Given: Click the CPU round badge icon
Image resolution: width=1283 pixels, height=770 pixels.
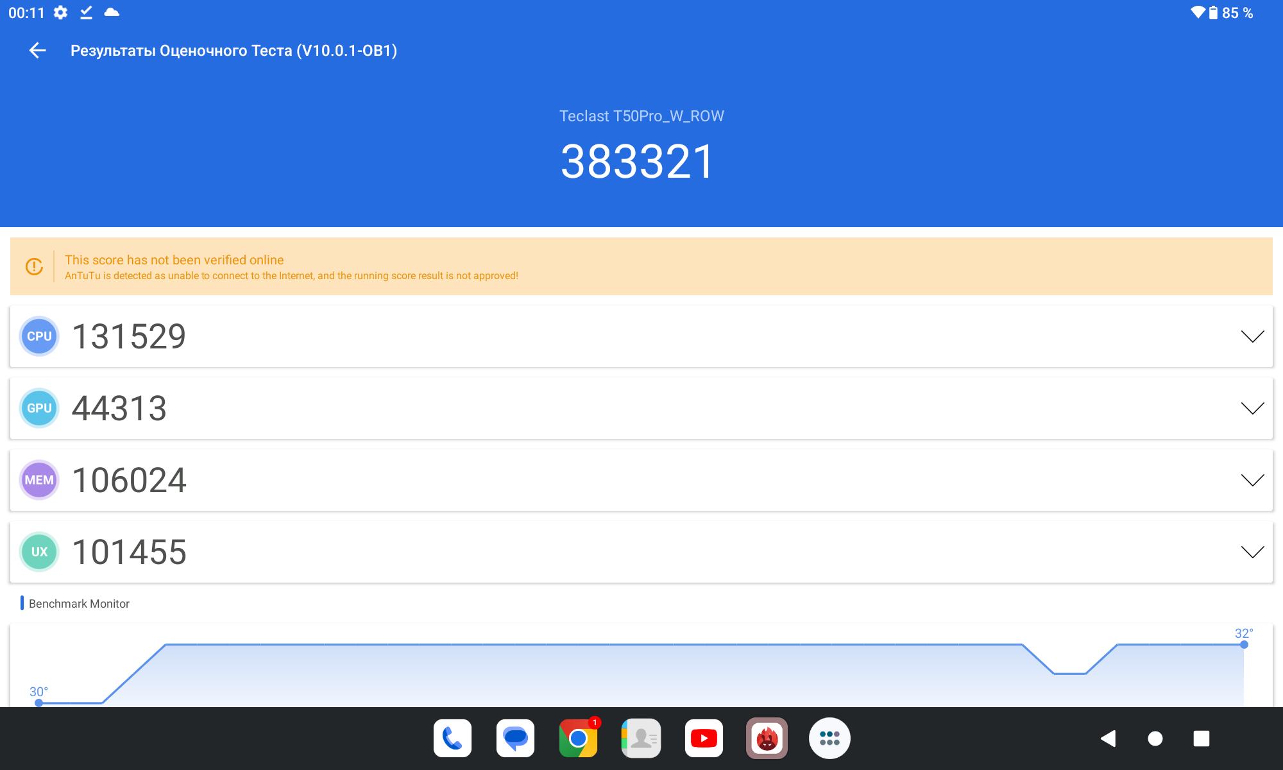Looking at the screenshot, I should coord(39,336).
